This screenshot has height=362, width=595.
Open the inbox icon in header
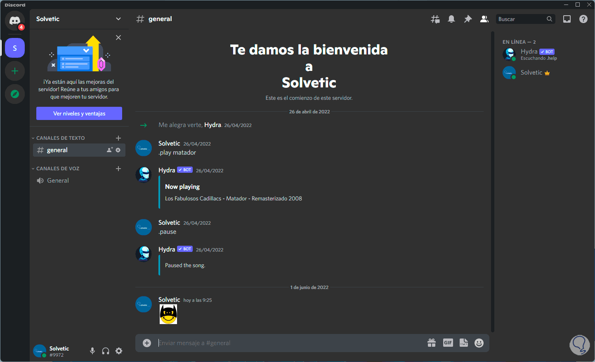tap(567, 19)
